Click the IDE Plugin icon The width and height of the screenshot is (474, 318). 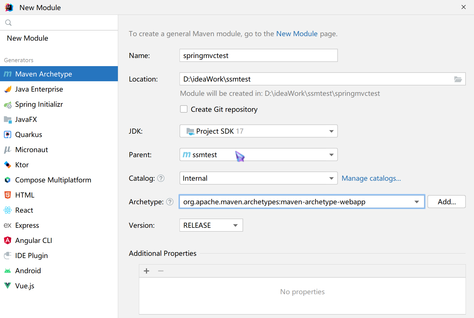click(8, 256)
